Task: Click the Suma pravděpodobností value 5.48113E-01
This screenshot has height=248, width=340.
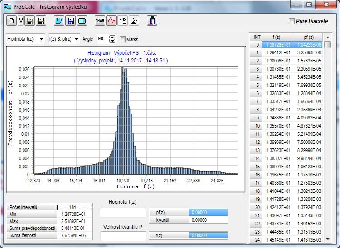Action: coord(75,228)
